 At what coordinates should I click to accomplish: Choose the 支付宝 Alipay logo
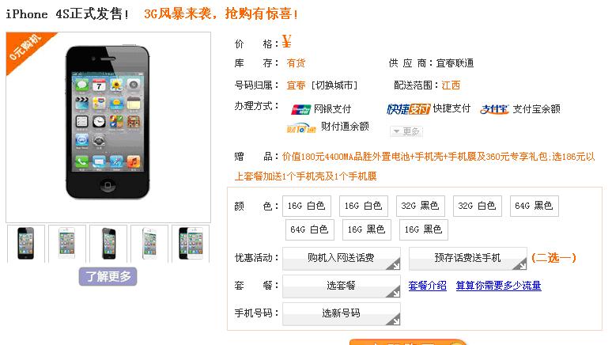tap(494, 109)
